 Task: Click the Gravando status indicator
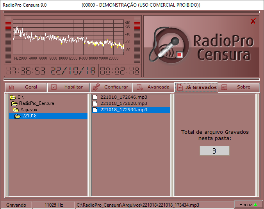16,205
